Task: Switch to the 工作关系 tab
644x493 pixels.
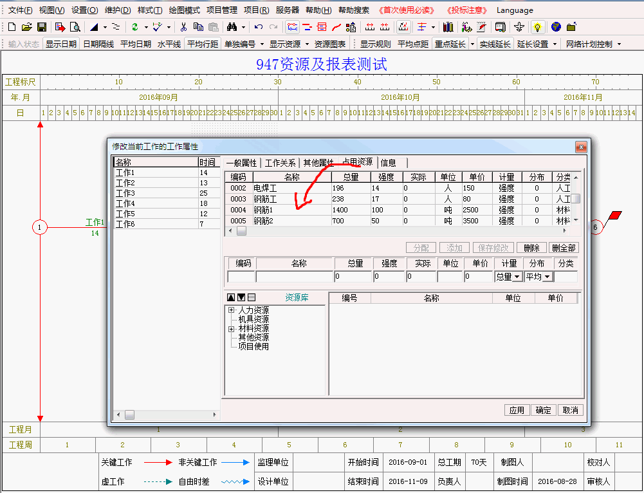Action: (x=281, y=163)
